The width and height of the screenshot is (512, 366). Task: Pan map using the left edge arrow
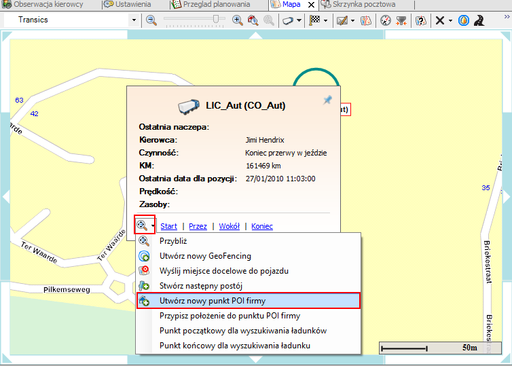click(5, 196)
